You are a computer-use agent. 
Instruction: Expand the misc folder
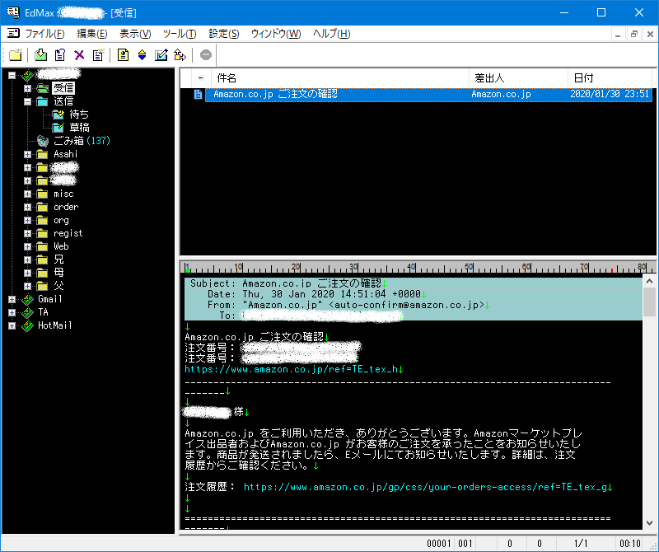tap(27, 194)
